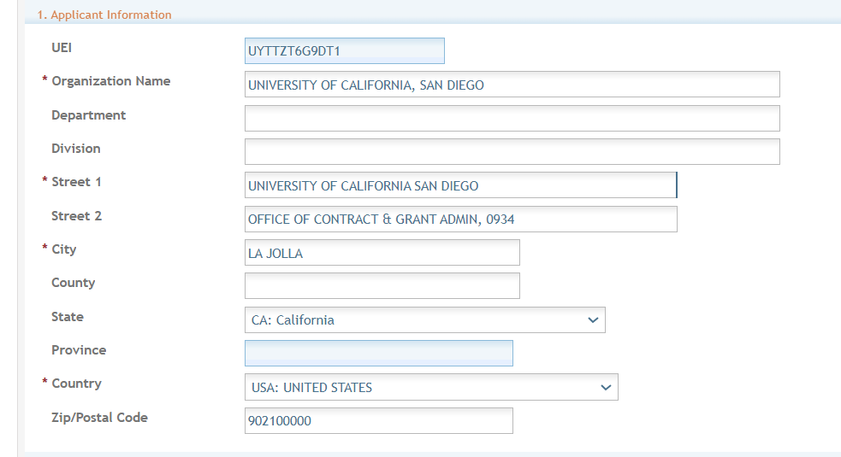Click the empty Department field
The width and height of the screenshot is (841, 457).
[512, 118]
